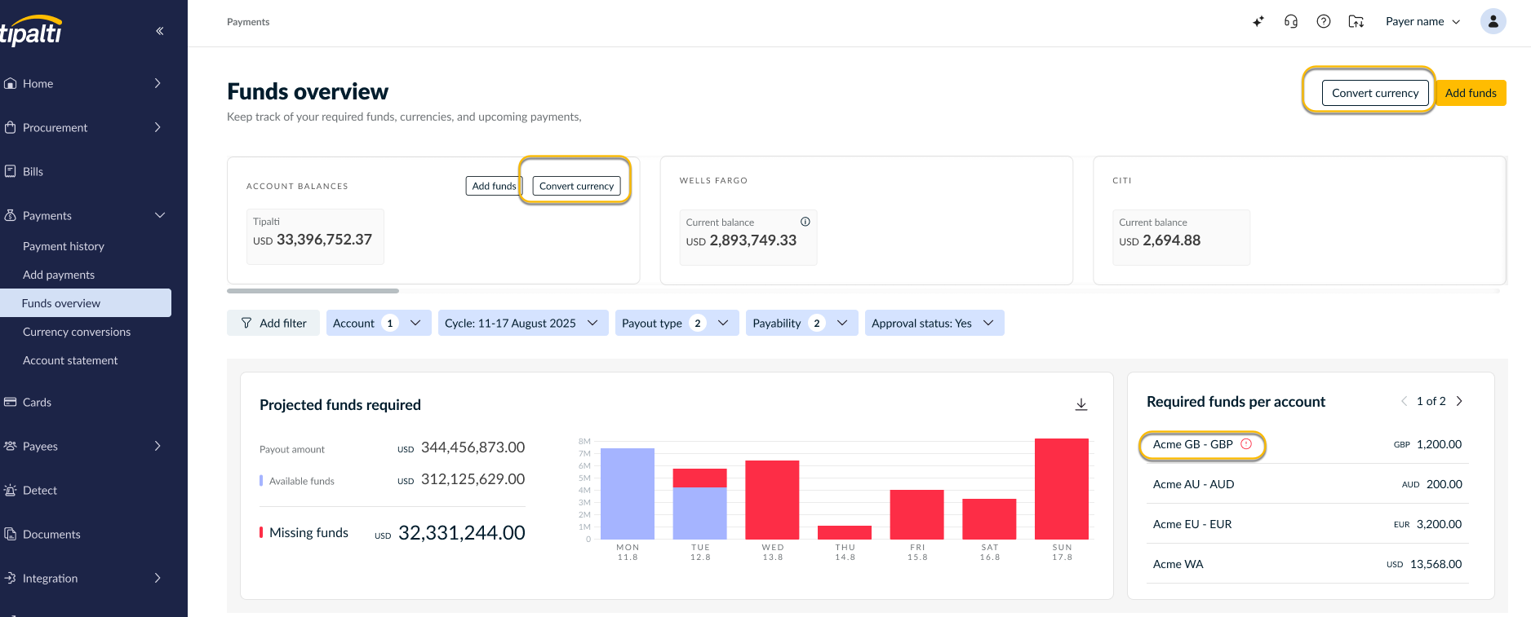
Task: Open the user profile avatar
Action: 1493,22
